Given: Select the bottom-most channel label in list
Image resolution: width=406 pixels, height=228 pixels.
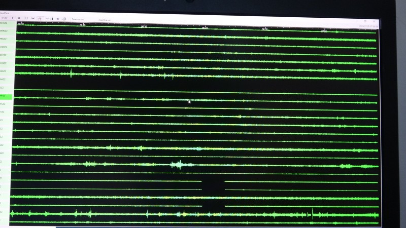Looking at the screenshot, I should point(3,212).
